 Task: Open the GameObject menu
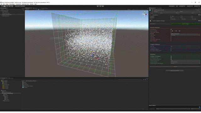pos(12,4)
